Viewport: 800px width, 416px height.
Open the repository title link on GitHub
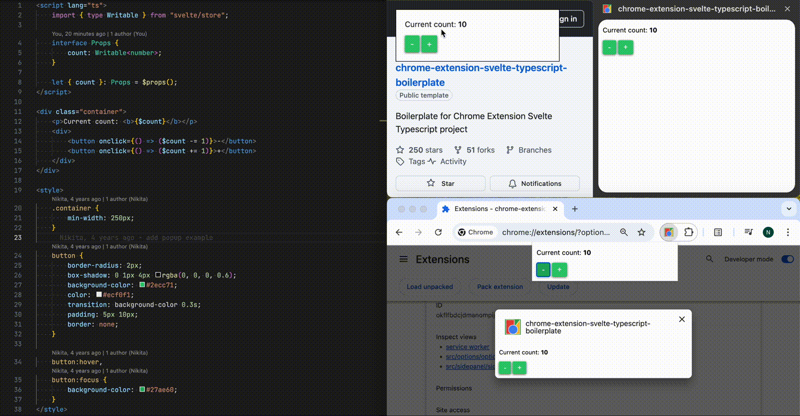coord(481,75)
